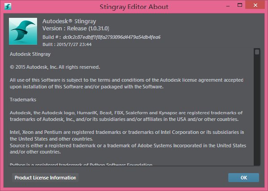Minimize the About dialog window
The image size is (268, 191).
(x=228, y=6)
